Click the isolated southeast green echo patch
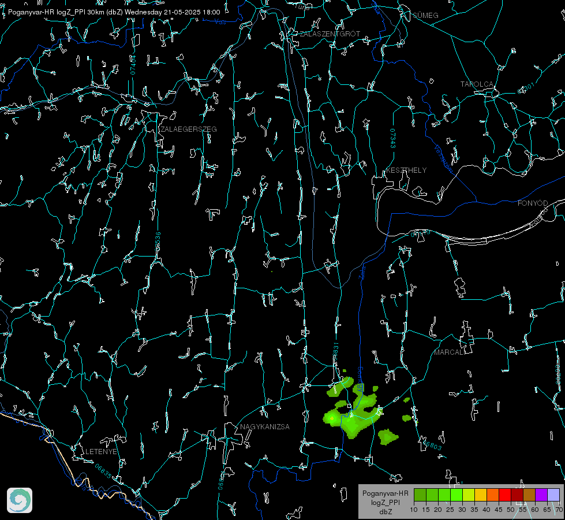 coord(388,437)
